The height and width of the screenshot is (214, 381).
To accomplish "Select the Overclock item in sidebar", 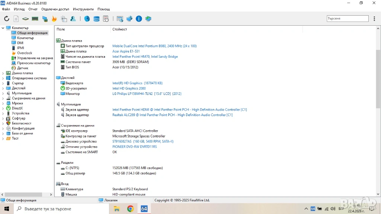I will pos(25,53).
